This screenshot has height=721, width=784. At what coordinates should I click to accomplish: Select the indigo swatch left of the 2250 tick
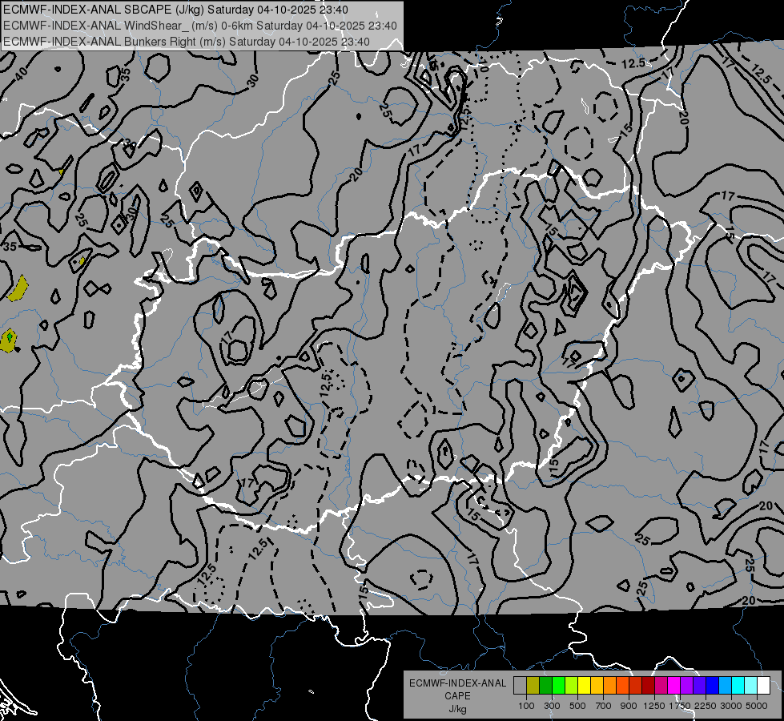pyautogui.click(x=699, y=686)
